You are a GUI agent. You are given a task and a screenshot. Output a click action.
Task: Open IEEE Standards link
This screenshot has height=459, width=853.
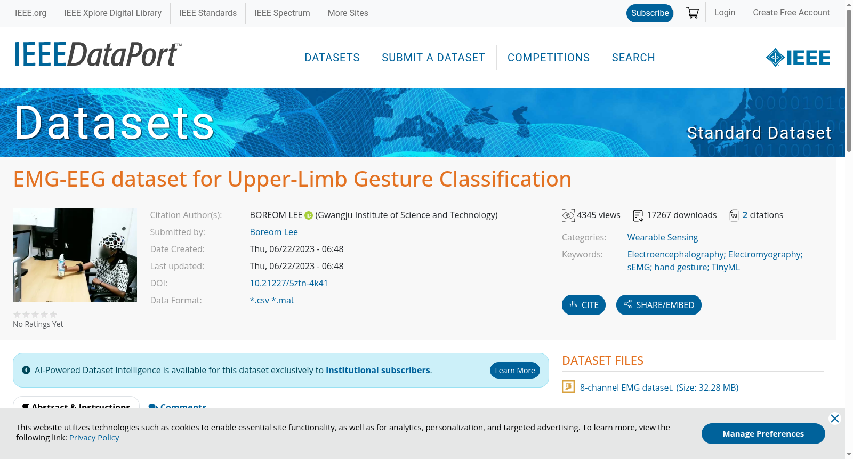[x=208, y=13]
